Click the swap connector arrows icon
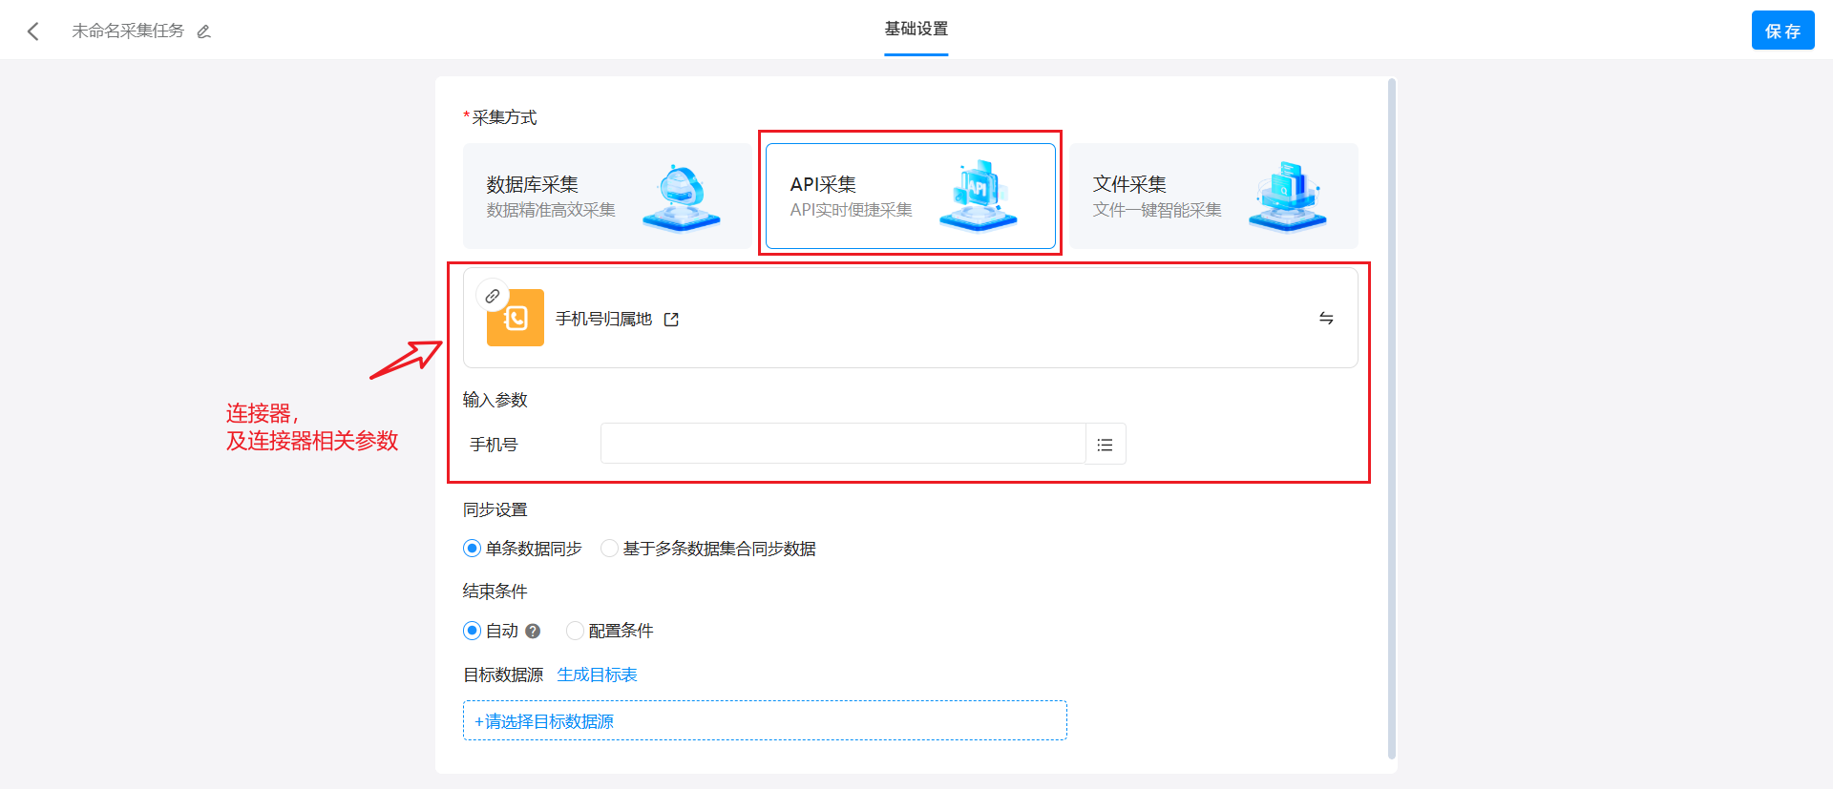 (x=1326, y=318)
